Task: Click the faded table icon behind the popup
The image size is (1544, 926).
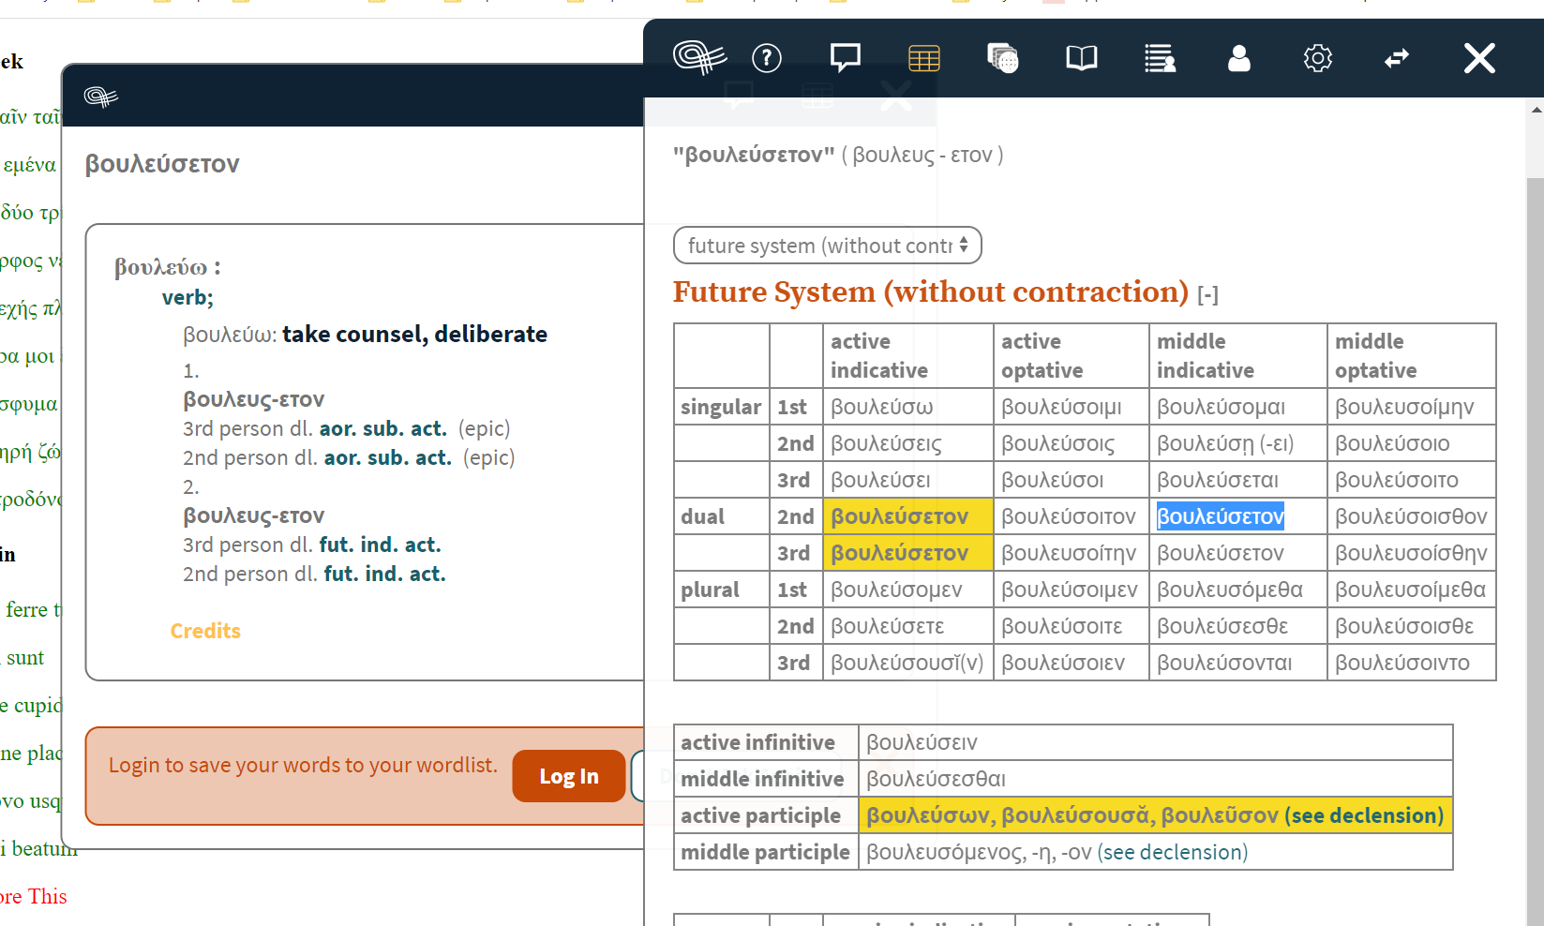Action: pos(817,94)
